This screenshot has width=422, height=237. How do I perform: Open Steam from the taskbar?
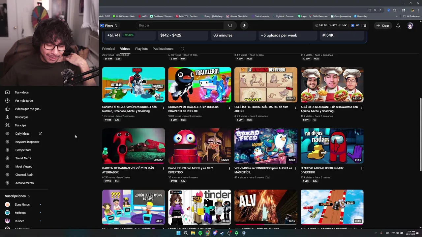pos(222,233)
